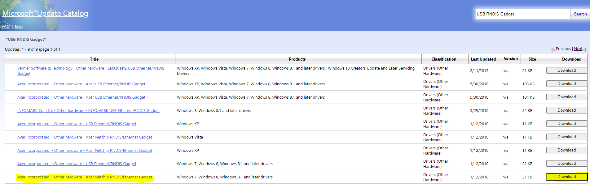590x188 pixels.
Task: Open the Microsoft Update Catalog home link
Action: click(45, 13)
